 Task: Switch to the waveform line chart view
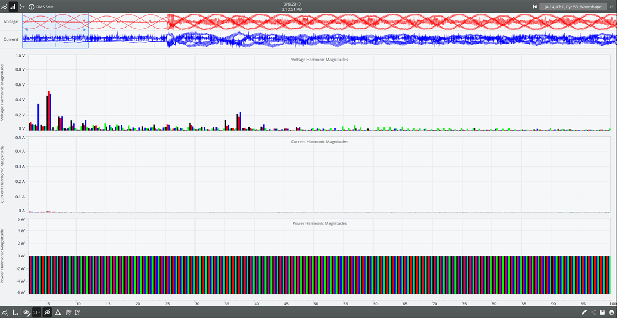tap(4, 7)
